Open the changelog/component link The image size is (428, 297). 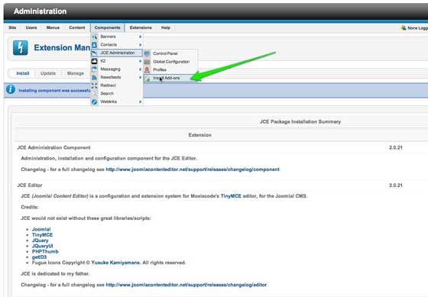193,169
